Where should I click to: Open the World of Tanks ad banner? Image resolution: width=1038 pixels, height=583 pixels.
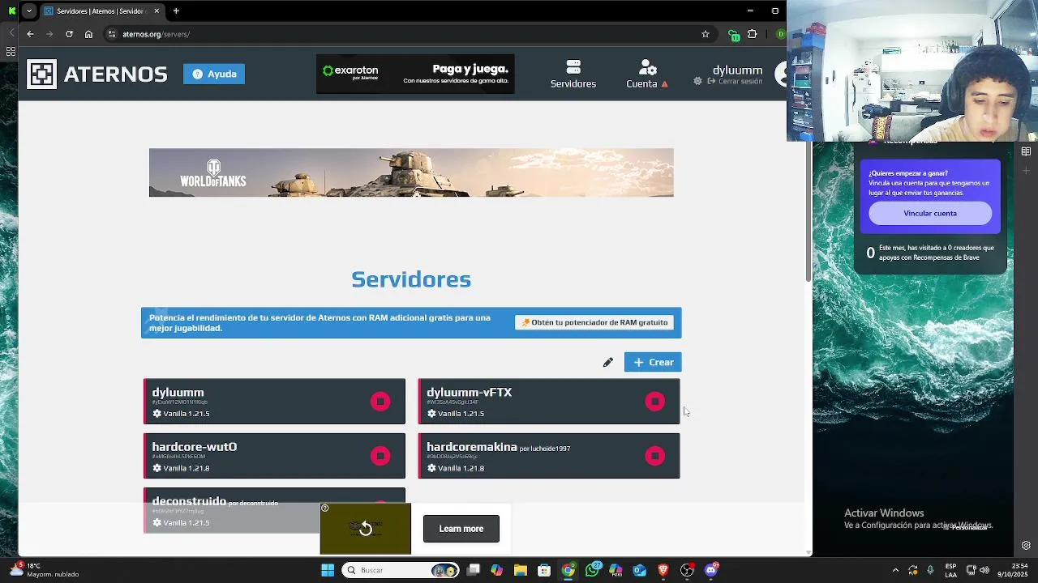(x=411, y=172)
